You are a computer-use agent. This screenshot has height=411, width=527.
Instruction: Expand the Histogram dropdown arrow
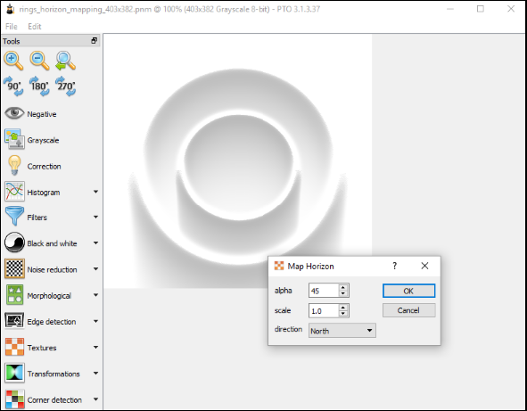click(x=95, y=192)
